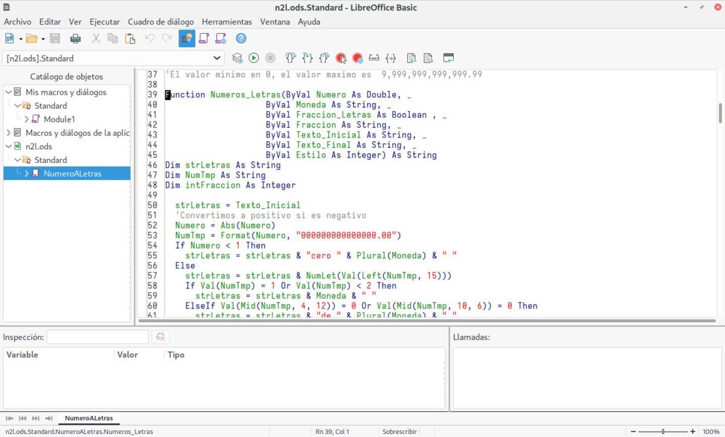Open the Ejecutar menu
The height and width of the screenshot is (437, 725).
pyautogui.click(x=105, y=22)
